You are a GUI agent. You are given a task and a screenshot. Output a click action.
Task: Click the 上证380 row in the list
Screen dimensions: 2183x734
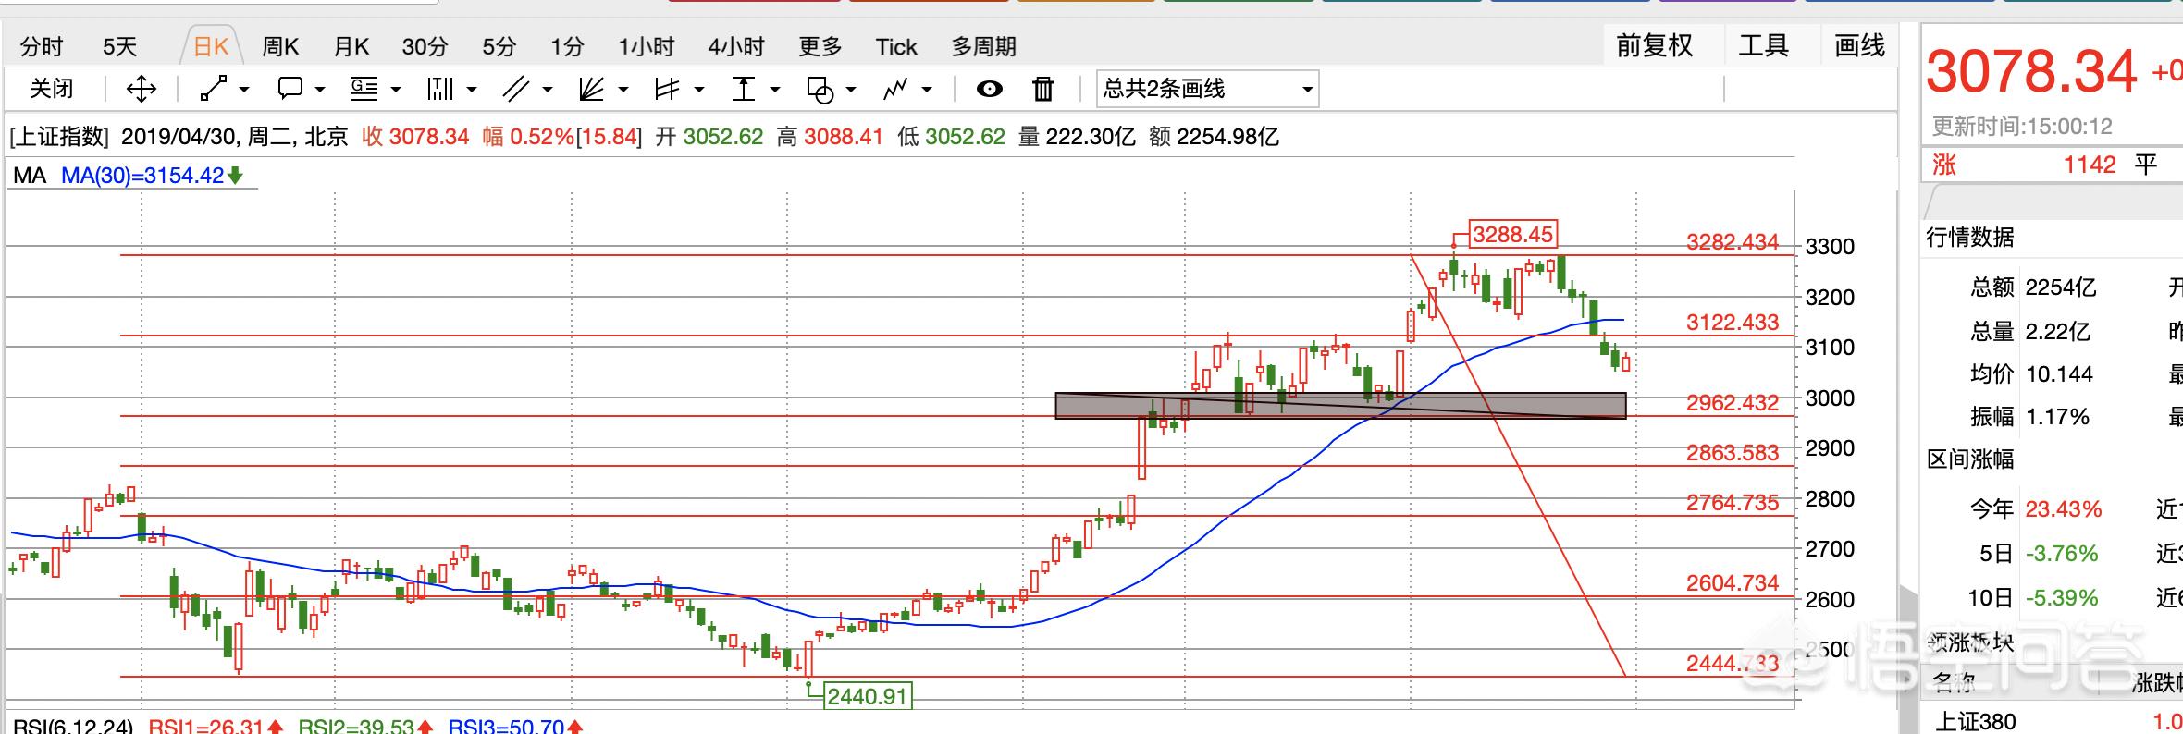point(2052,722)
